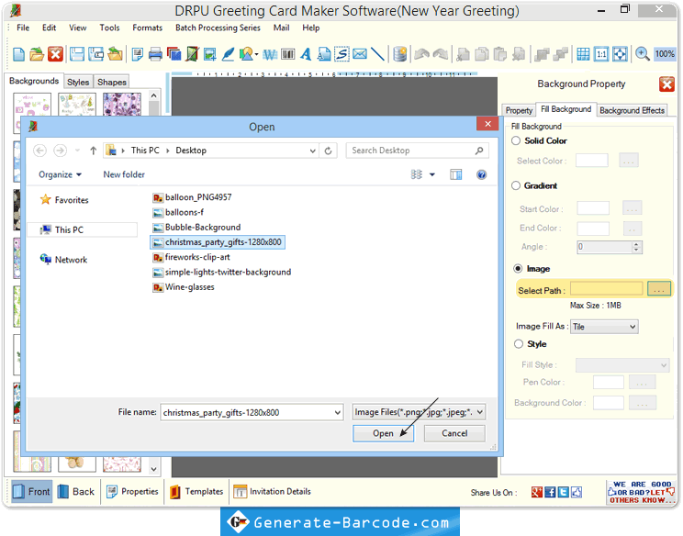The width and height of the screenshot is (683, 536).
Task: Open the File menu
Action: point(23,28)
